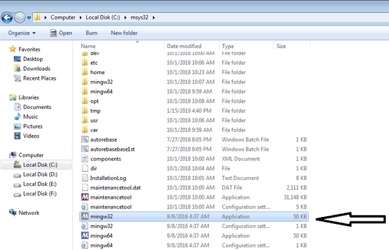Select the dir file icon
This screenshot has width=389, height=250.
84,168
